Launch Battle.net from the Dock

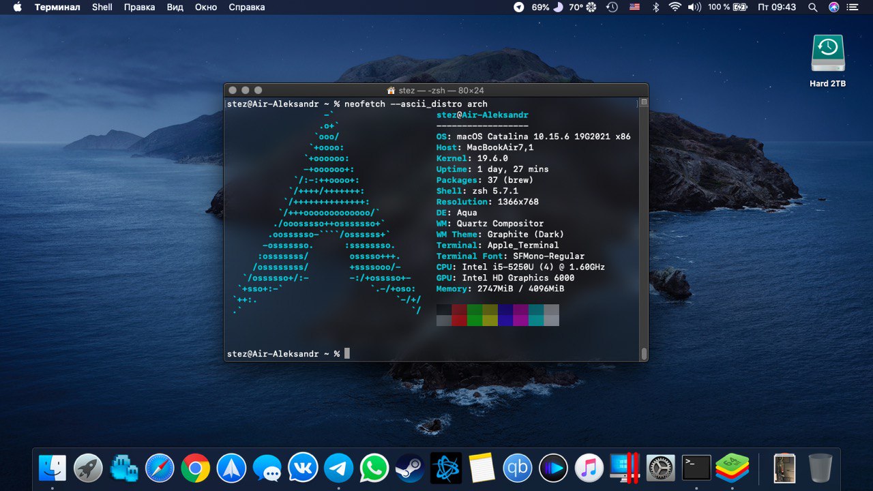click(x=446, y=468)
